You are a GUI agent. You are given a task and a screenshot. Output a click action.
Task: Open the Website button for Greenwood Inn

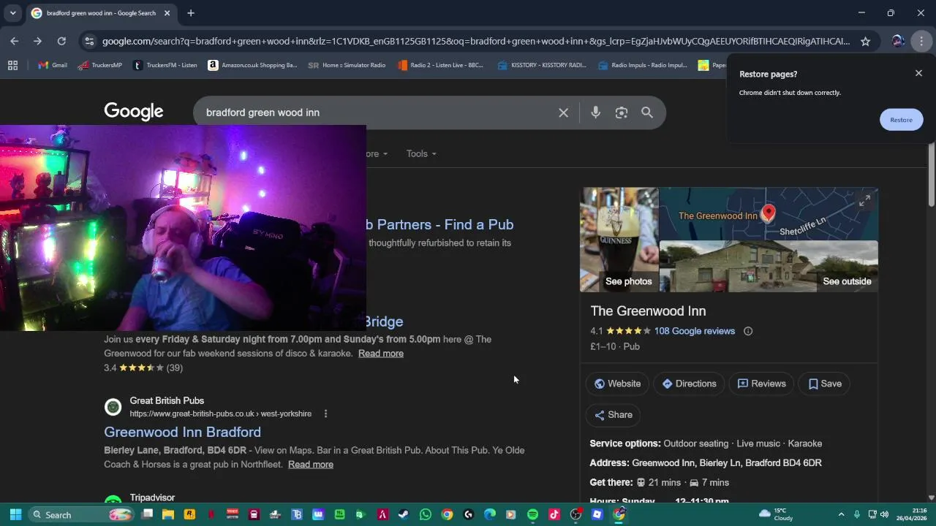tap(617, 384)
